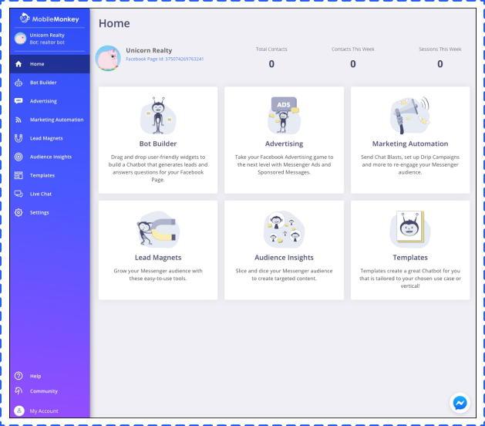This screenshot has height=426, width=485.
Task: Click the Audience Insights card title
Action: (x=284, y=258)
